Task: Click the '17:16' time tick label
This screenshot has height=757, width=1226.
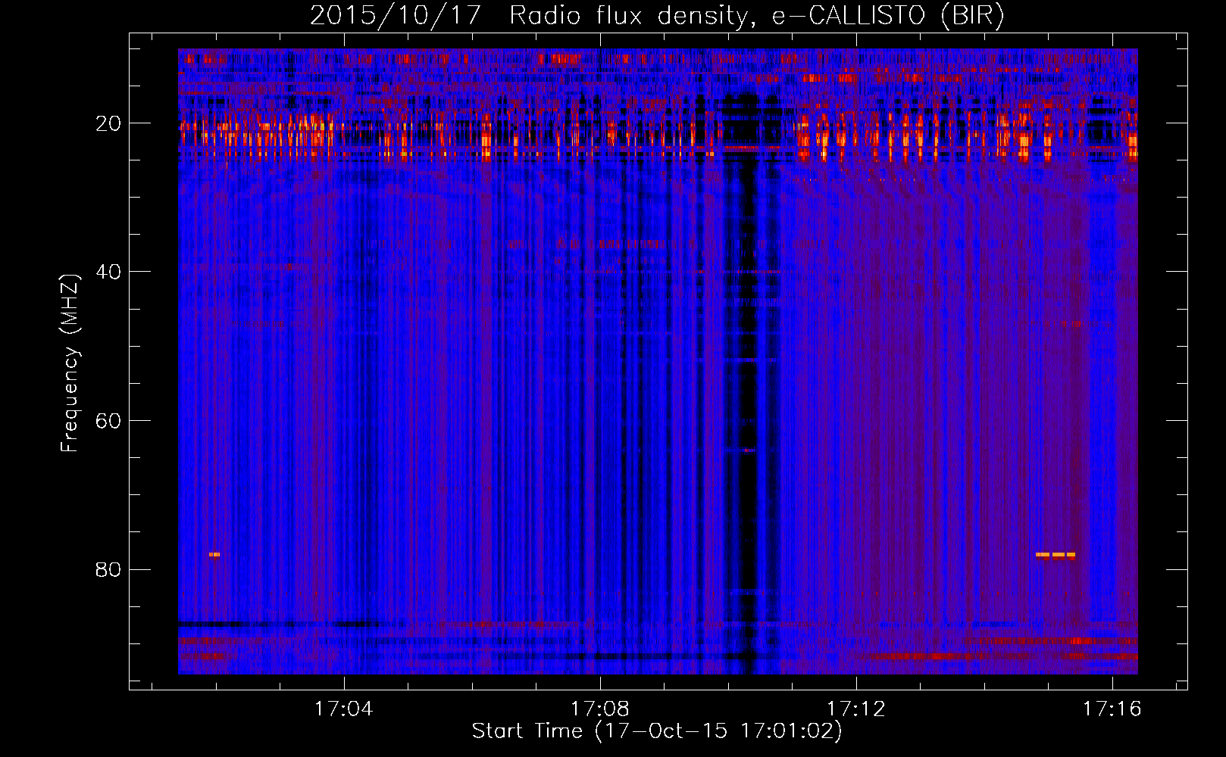Action: [x=1112, y=709]
